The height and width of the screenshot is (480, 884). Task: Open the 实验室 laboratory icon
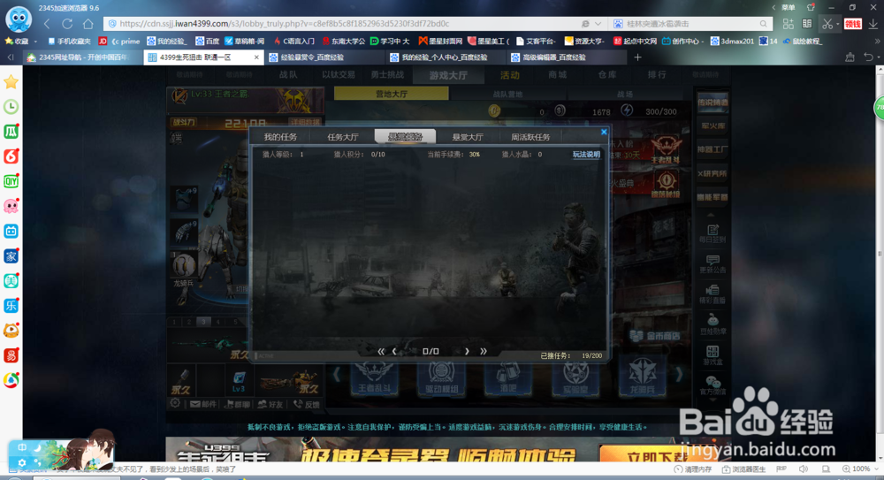coord(575,377)
